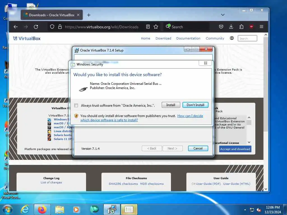Click Accept and download button
This screenshot has height=215, width=287.
click(235, 149)
